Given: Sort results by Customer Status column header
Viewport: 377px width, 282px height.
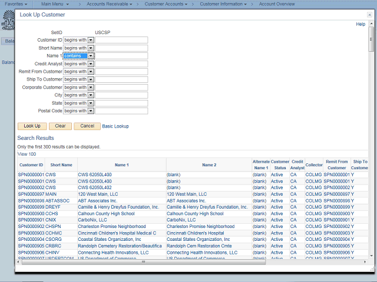Looking at the screenshot, I should click(x=280, y=164).
